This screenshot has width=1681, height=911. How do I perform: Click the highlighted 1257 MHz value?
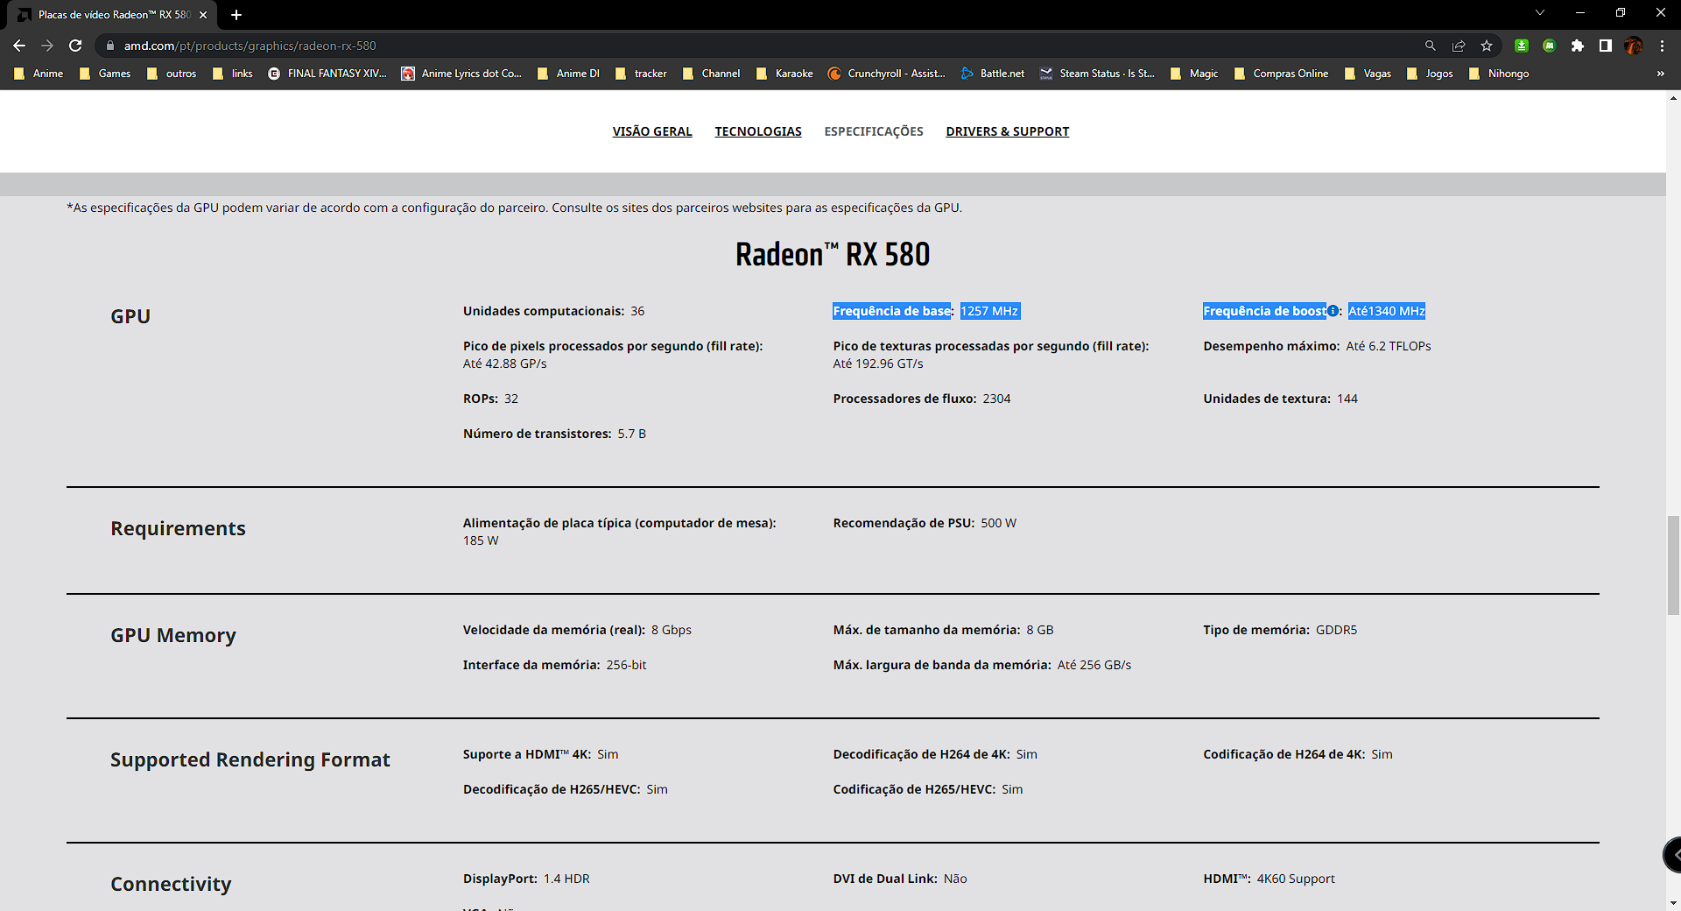click(989, 311)
